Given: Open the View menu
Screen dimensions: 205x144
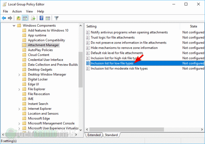Looking at the screenshot, I should (29, 11).
